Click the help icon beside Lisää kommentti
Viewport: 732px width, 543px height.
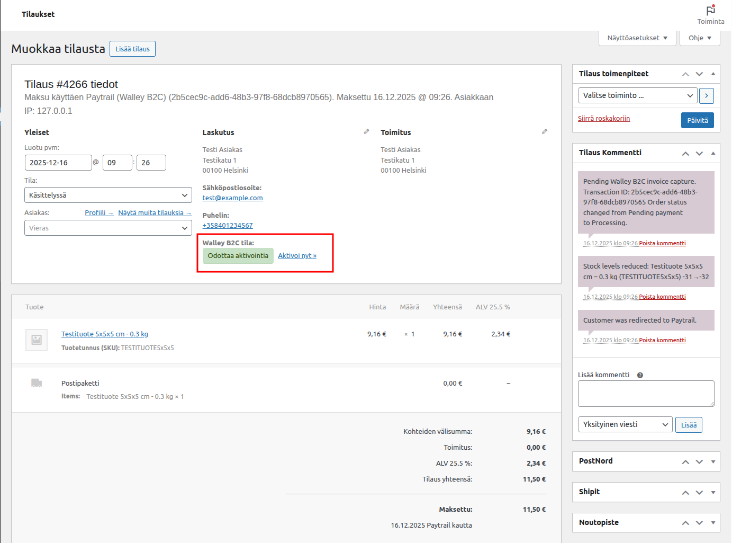640,375
